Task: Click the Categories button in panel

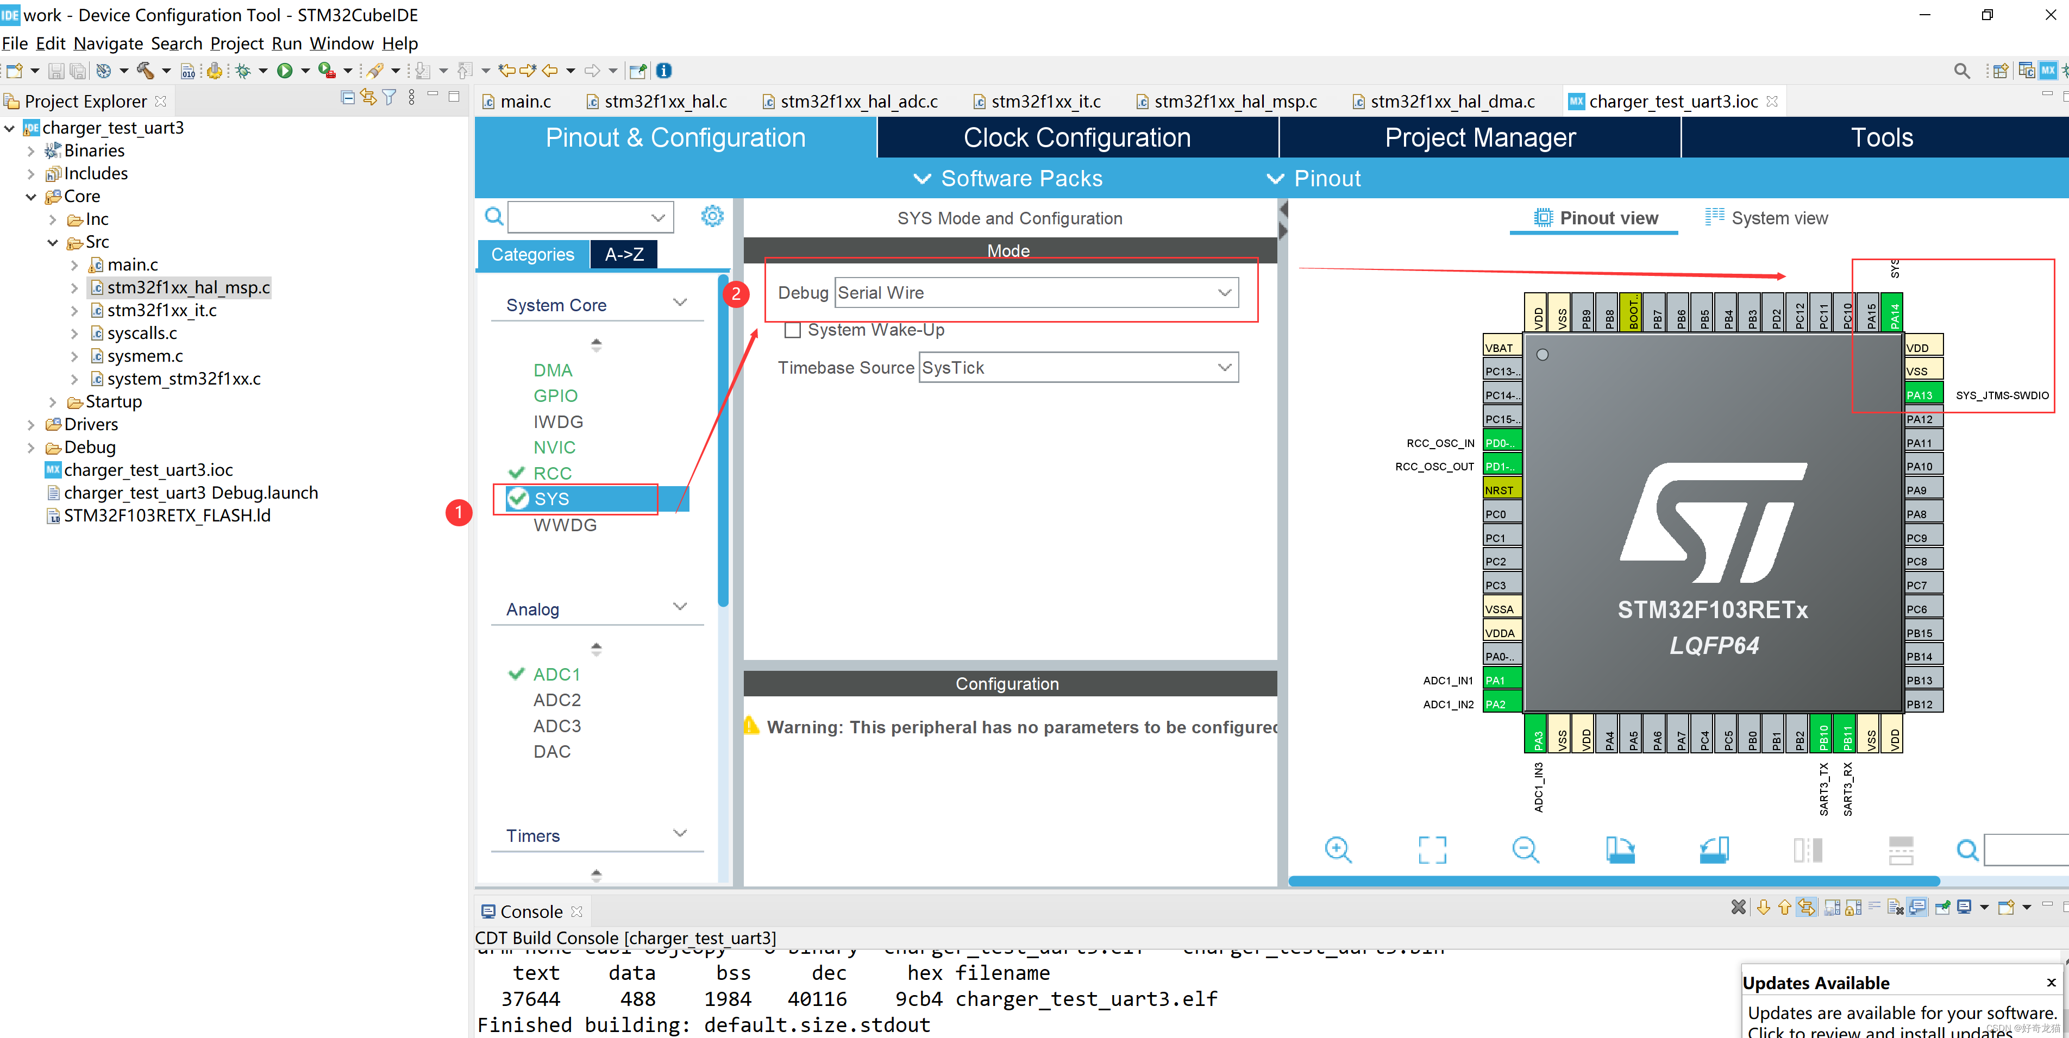Action: [530, 254]
